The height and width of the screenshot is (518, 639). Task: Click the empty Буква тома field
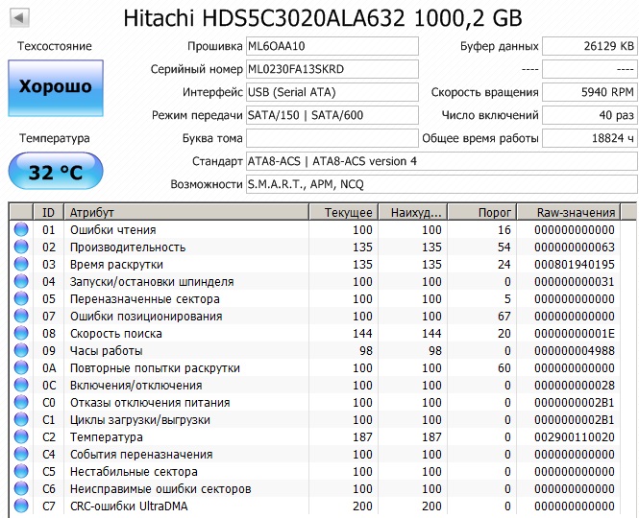pos(332,138)
